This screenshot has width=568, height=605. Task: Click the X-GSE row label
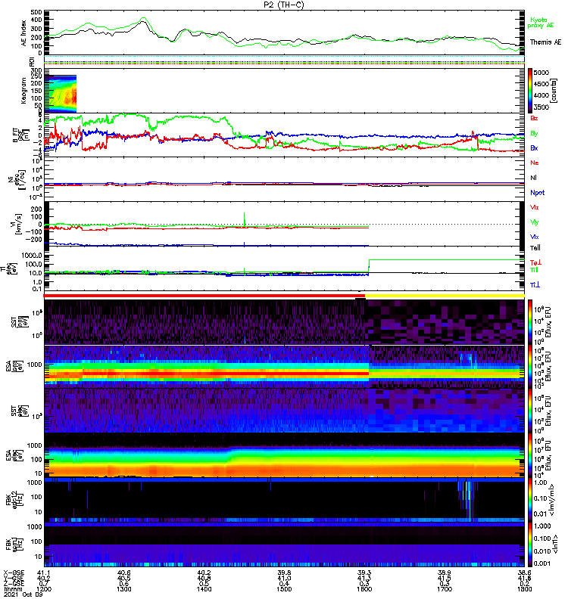click(x=14, y=572)
